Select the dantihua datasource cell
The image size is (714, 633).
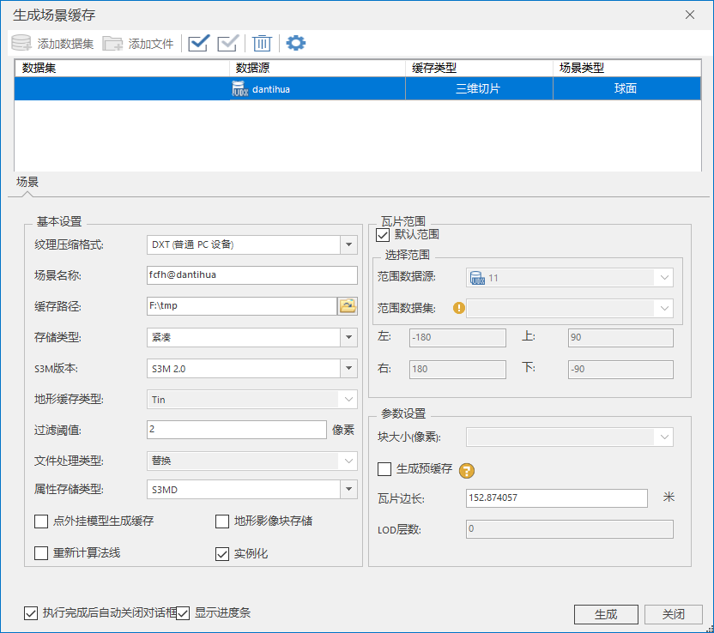coord(318,88)
